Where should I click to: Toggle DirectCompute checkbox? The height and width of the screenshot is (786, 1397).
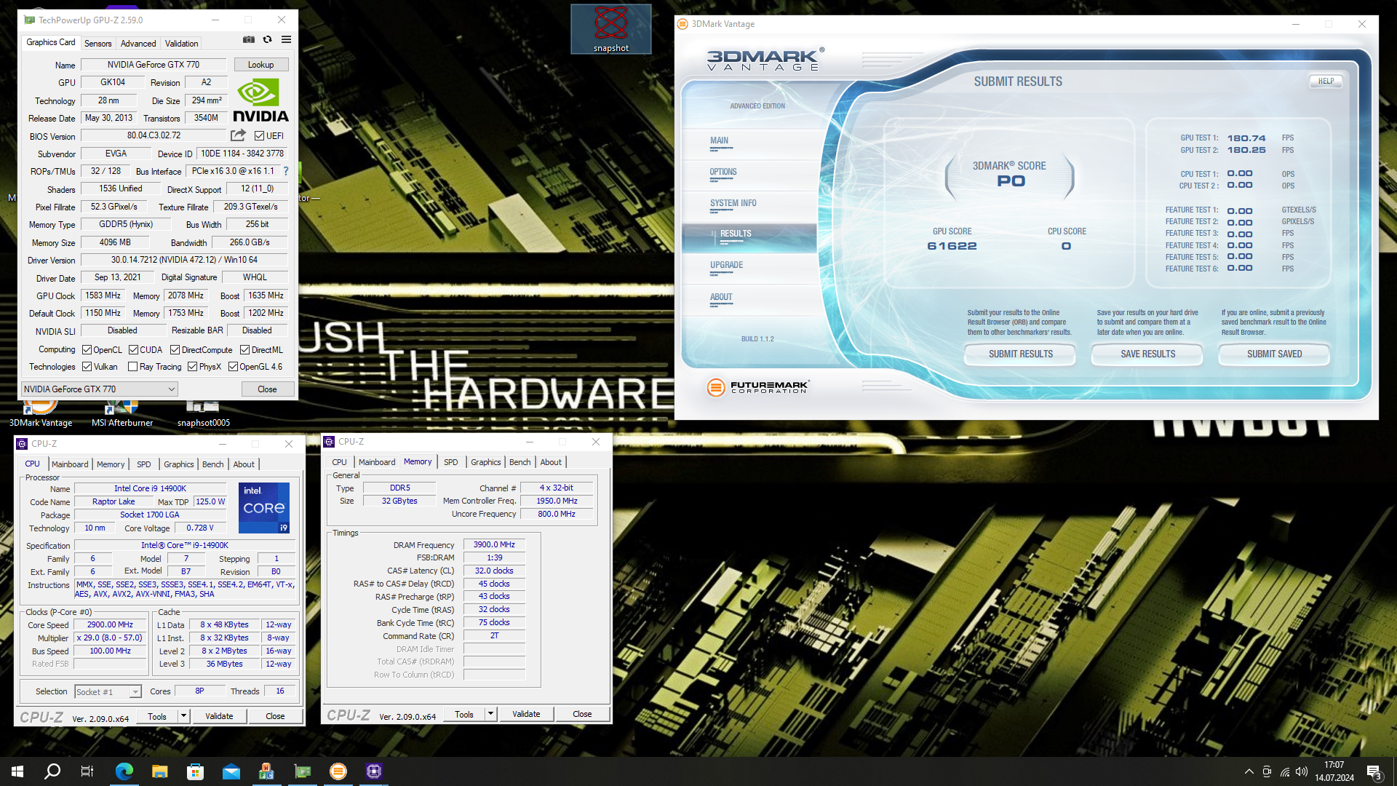[x=175, y=350]
